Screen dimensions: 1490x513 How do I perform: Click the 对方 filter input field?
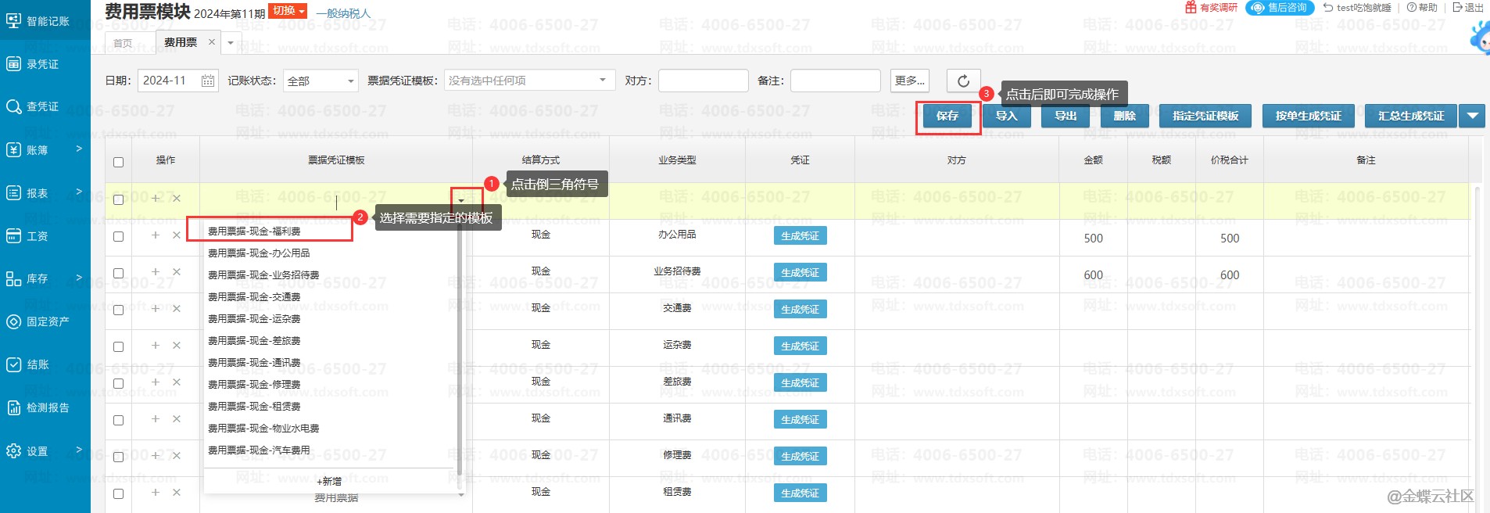[703, 81]
